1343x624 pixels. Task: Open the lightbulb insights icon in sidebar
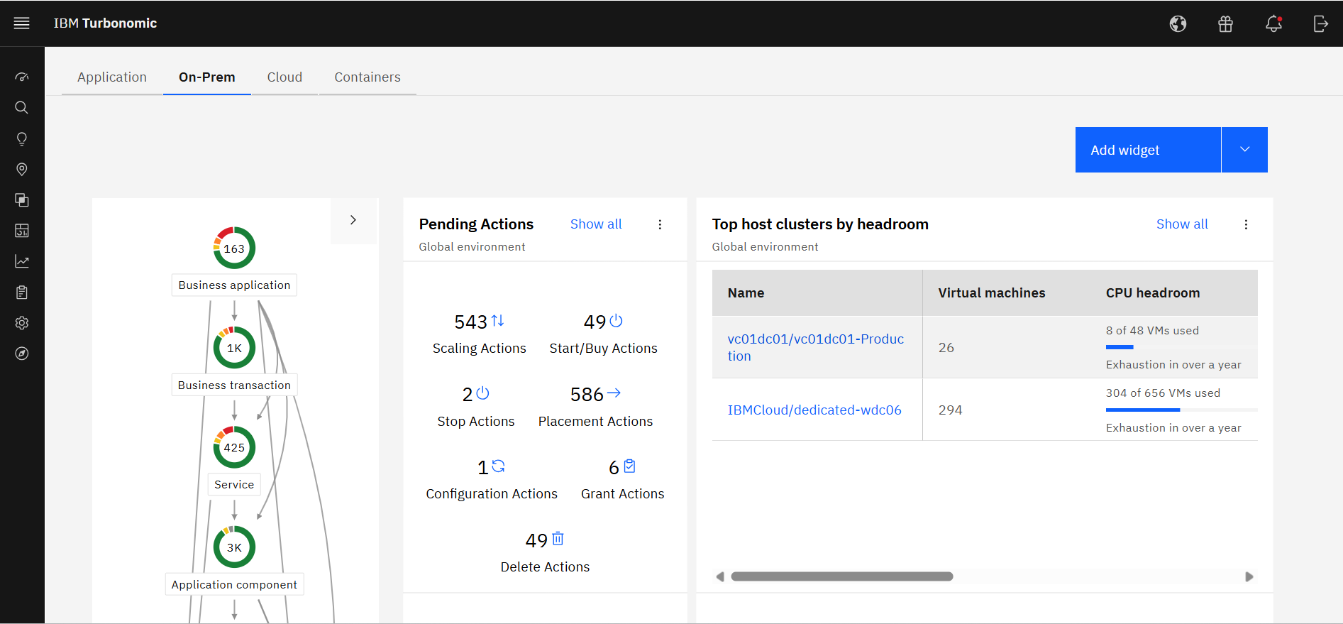(x=22, y=138)
